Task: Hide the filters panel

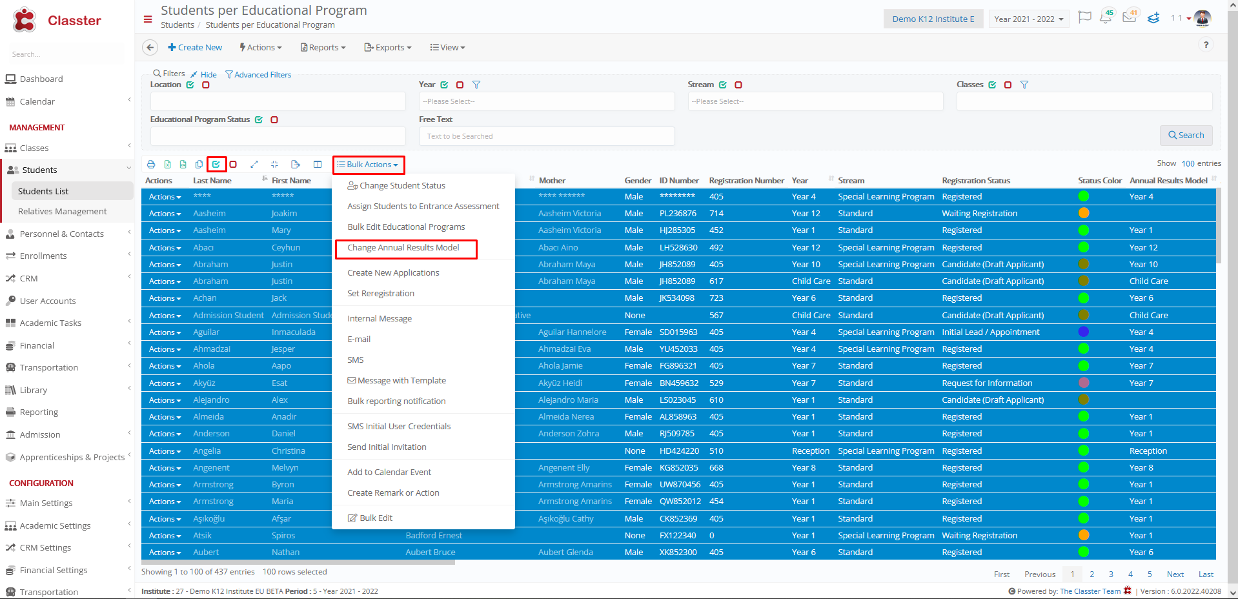Action: 203,75
